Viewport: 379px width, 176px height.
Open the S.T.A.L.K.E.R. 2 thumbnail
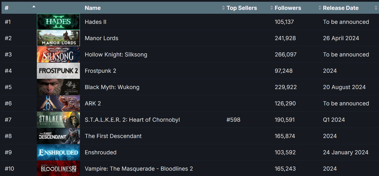click(x=58, y=120)
